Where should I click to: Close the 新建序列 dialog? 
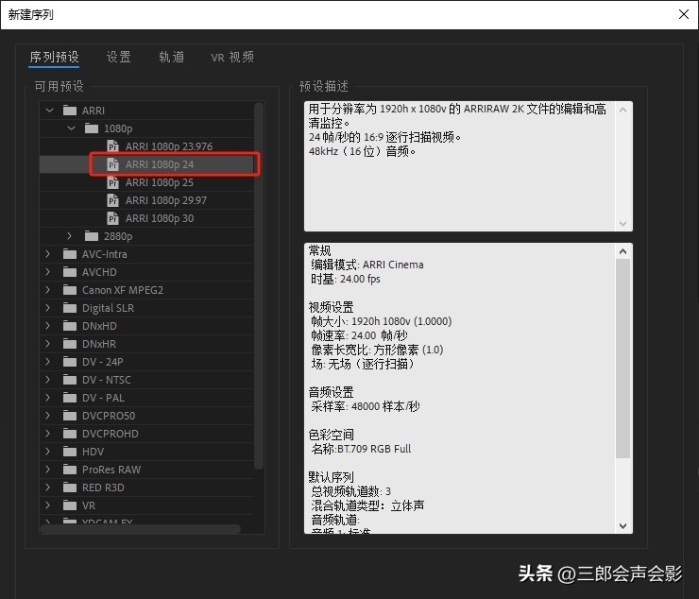tap(683, 14)
